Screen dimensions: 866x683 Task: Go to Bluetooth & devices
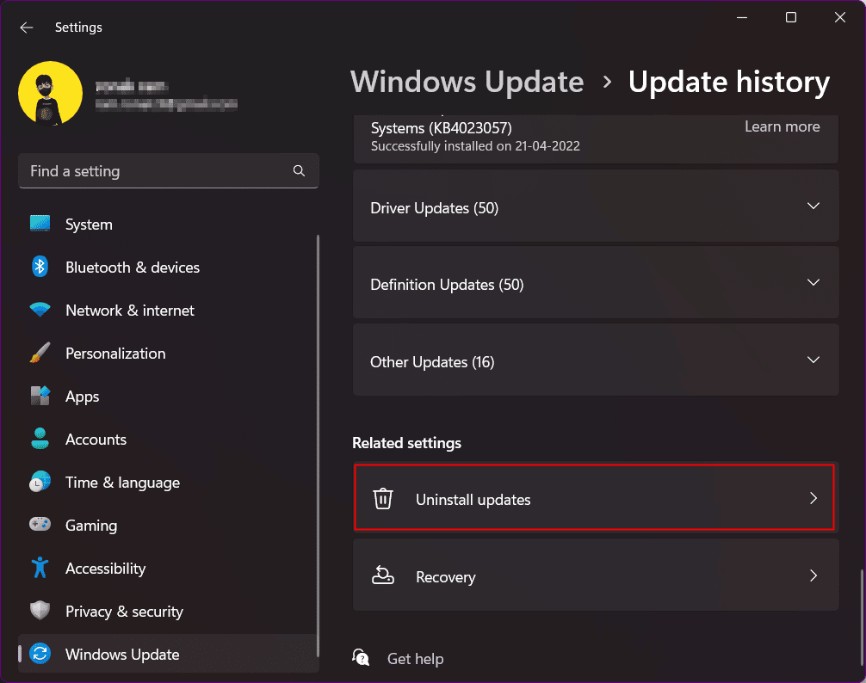click(x=169, y=267)
